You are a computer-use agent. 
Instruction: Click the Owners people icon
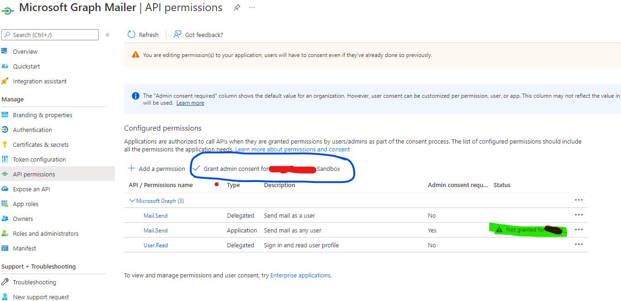5,219
